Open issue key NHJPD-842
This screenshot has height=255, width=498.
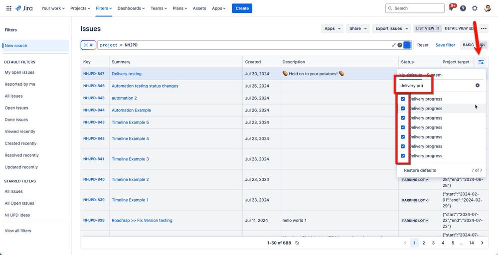(94, 138)
